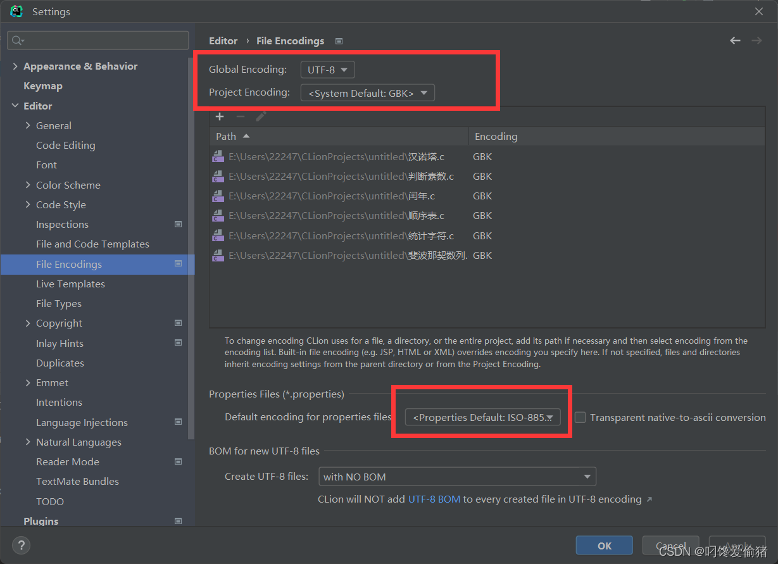Image resolution: width=778 pixels, height=564 pixels.
Task: Open the Project Encoding dropdown
Action: (368, 93)
